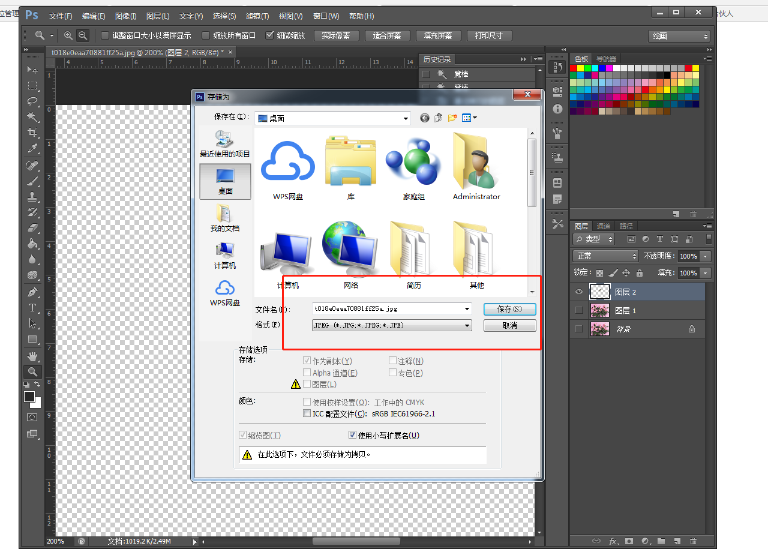Click the create new folder icon in the dialog
Image resolution: width=768 pixels, height=549 pixels.
pos(453,118)
